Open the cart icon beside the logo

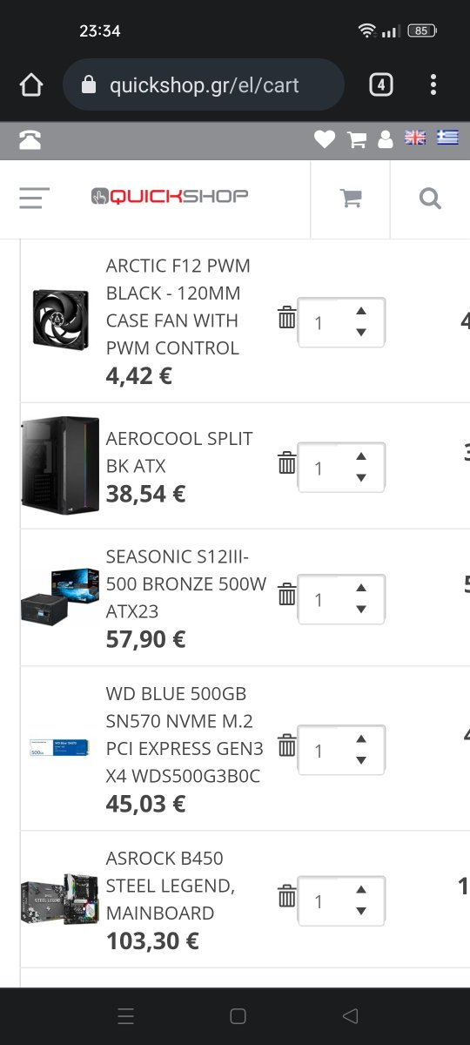[351, 199]
